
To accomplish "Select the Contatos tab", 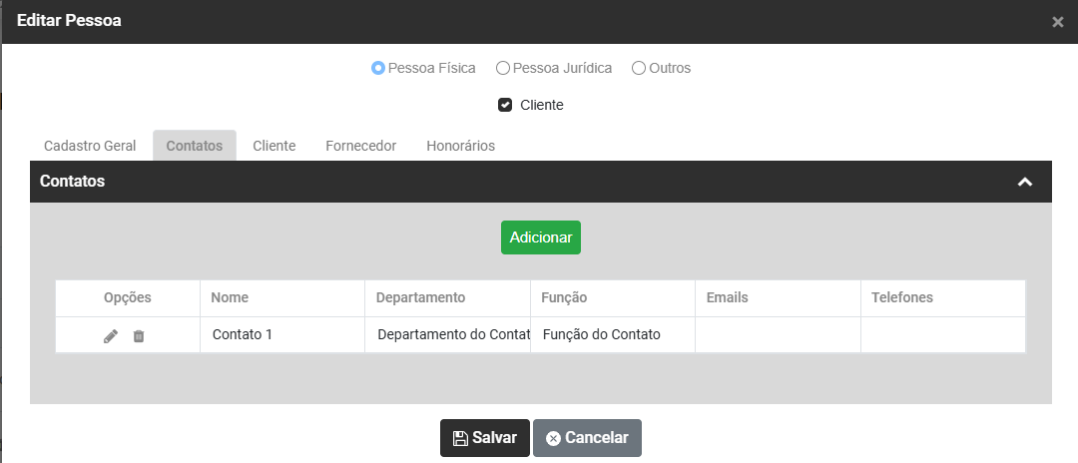I will click(x=195, y=146).
